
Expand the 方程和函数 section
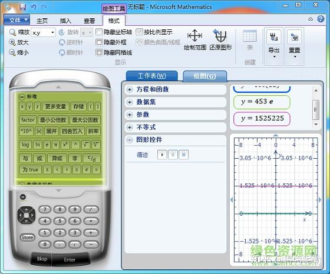click(x=130, y=89)
